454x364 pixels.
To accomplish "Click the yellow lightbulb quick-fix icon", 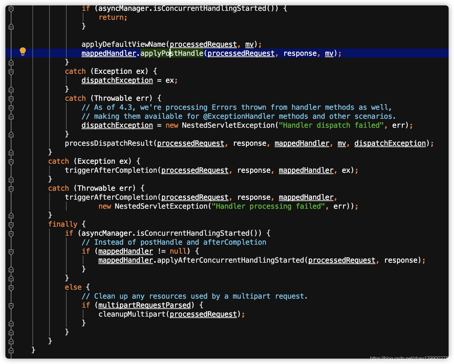I will (23, 52).
